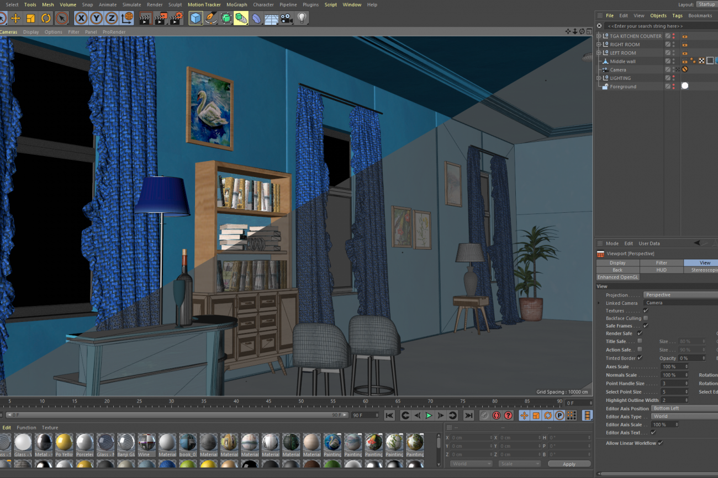Click the Spline Pen tool icon
This screenshot has width=718, height=478.
211,18
